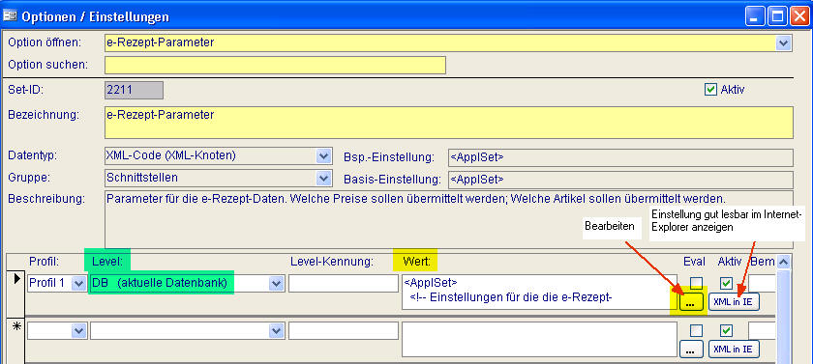Open the Level dropdown in the new row
The width and height of the screenshot is (813, 364).
(276, 331)
